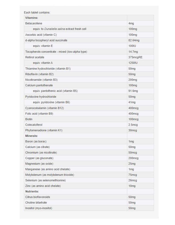This screenshot has width=175, height=225.
Task: Click the Cyanocobalamin (vitamin B12) entry
Action: pyautogui.click(x=45, y=108)
